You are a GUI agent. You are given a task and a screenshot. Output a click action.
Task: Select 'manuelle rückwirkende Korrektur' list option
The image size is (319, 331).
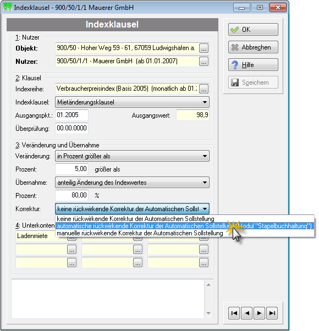(185, 233)
